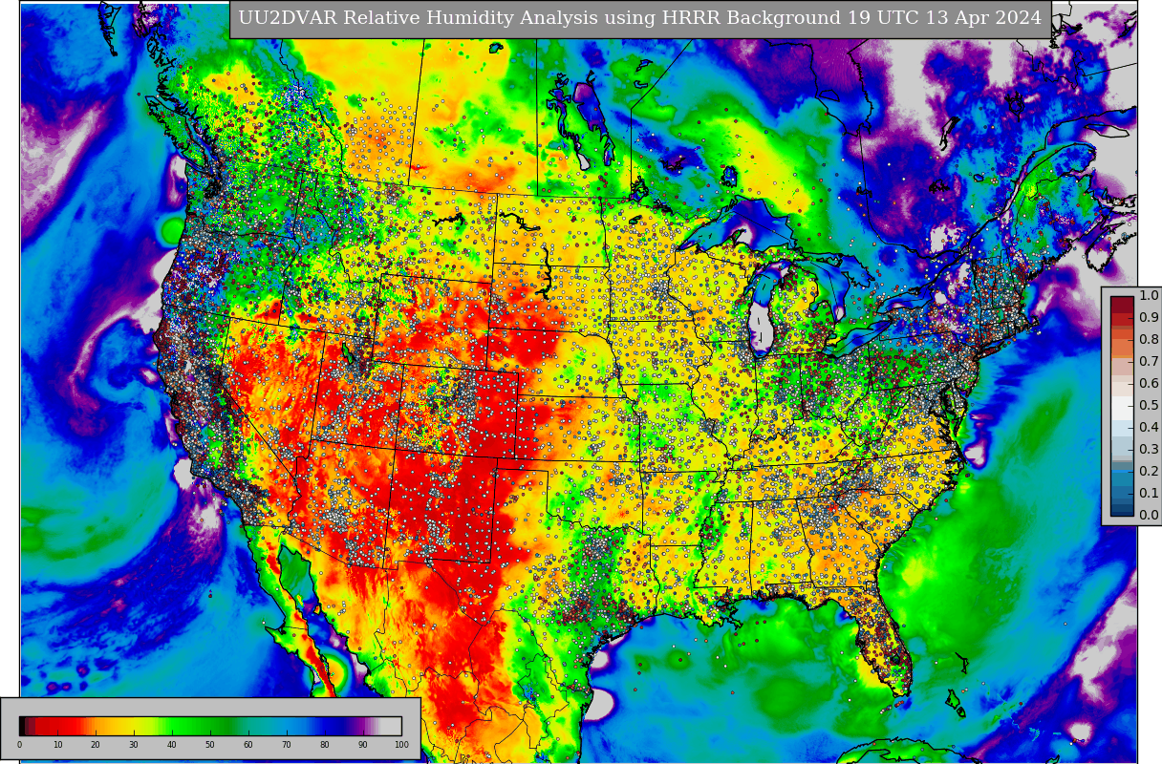Click the UU2DVAR Relative Humidity Analysis title
This screenshot has height=764, width=1162.
click(x=640, y=18)
